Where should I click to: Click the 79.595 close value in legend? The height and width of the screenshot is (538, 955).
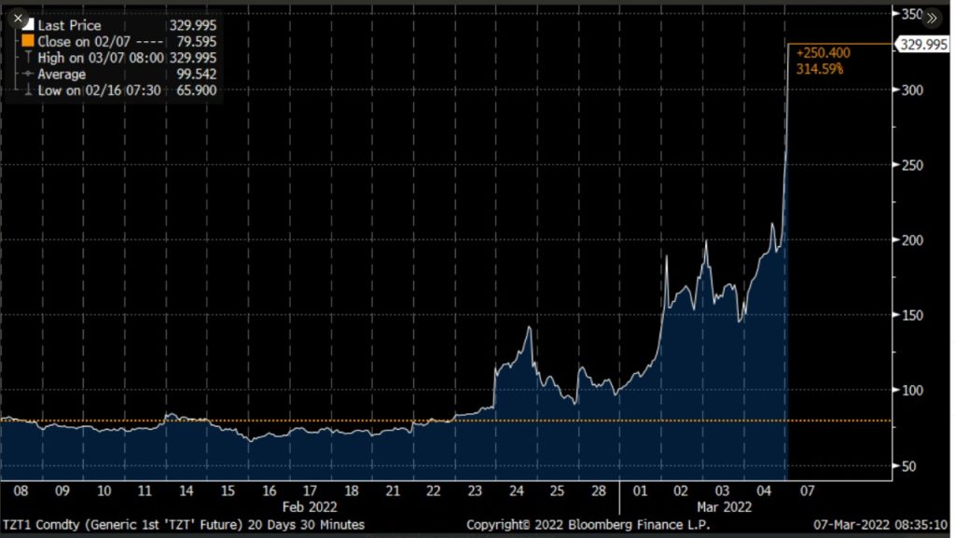[197, 41]
